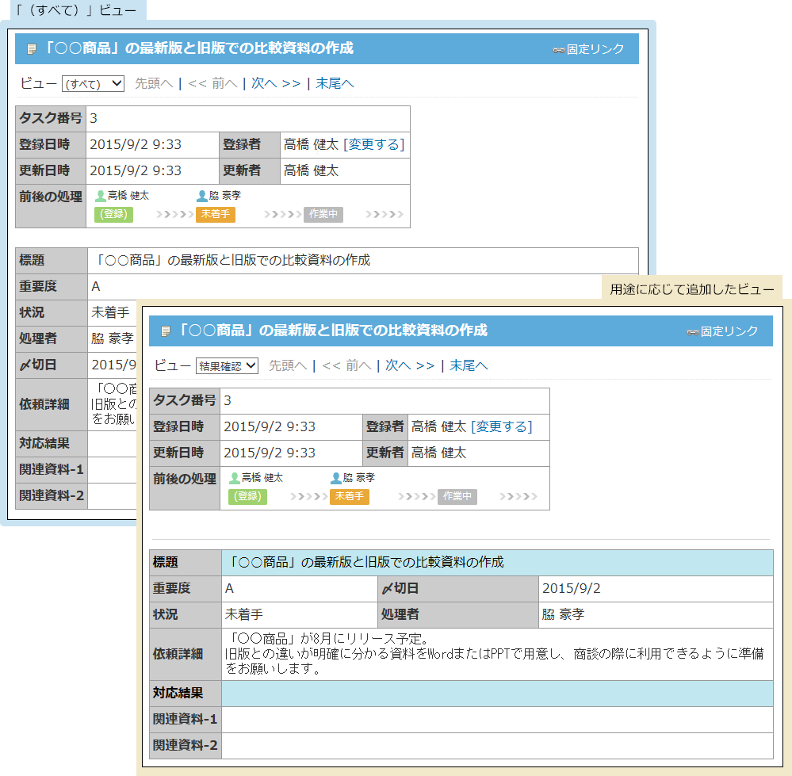Click grayed 先頭へ in the back window
This screenshot has width=792, height=776.
tap(154, 83)
